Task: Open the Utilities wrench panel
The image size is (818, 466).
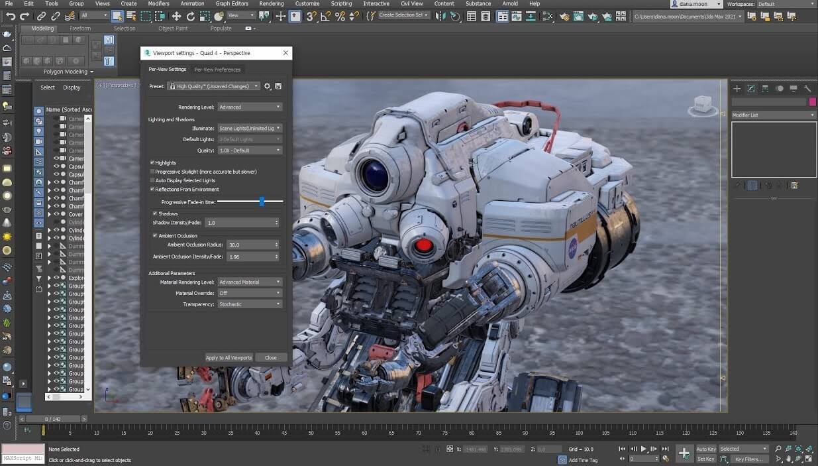Action: coord(807,88)
